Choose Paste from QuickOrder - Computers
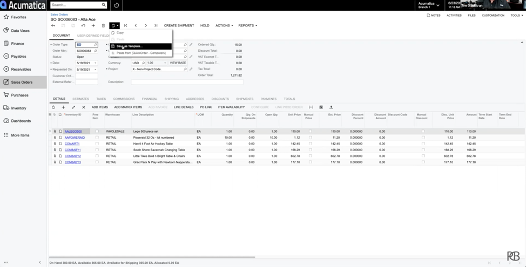Image resolution: width=526 pixels, height=267 pixels. coord(141,53)
